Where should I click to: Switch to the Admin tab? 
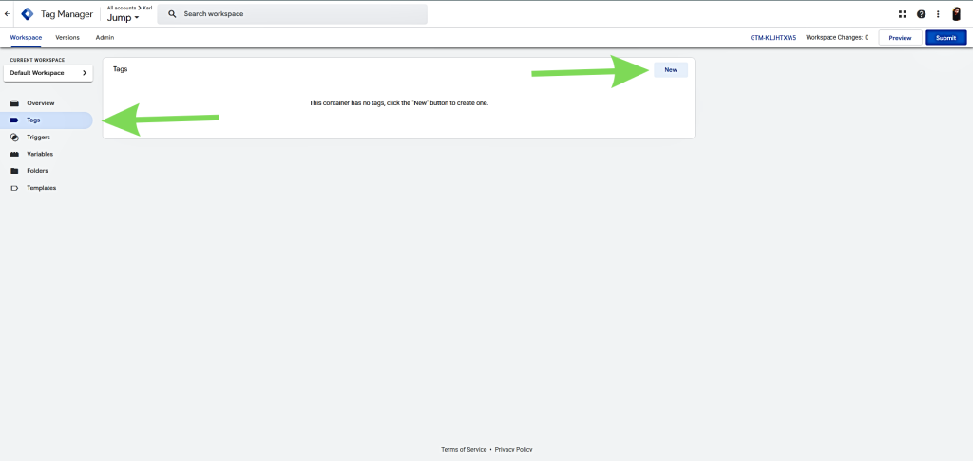pos(105,37)
